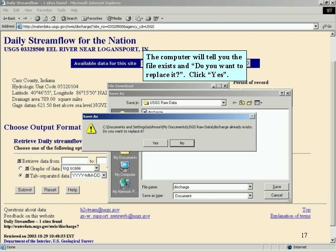Click the Submit button
Image resolution: width=336 pixels, height=252 pixels.
[25, 190]
